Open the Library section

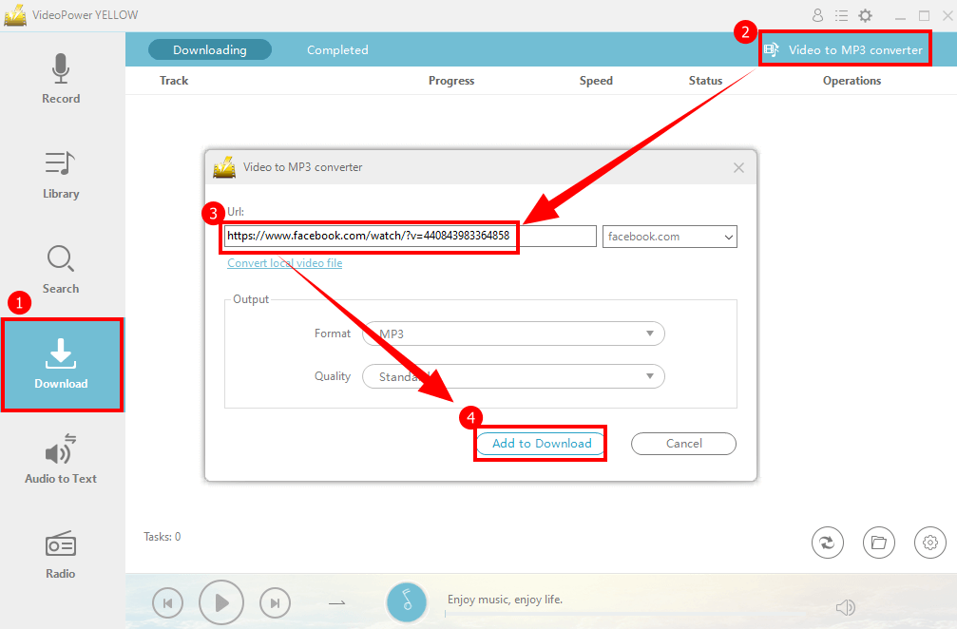[x=61, y=175]
